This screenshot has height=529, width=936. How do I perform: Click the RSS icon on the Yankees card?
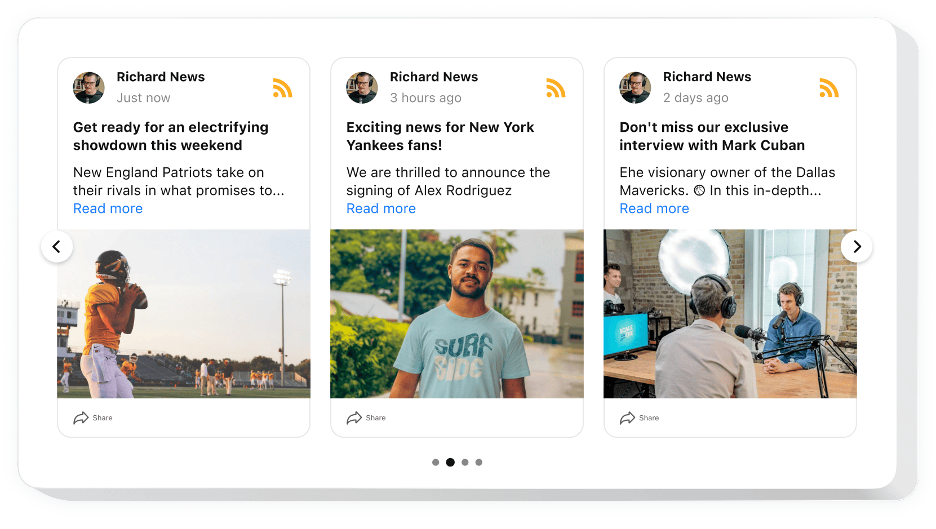556,88
